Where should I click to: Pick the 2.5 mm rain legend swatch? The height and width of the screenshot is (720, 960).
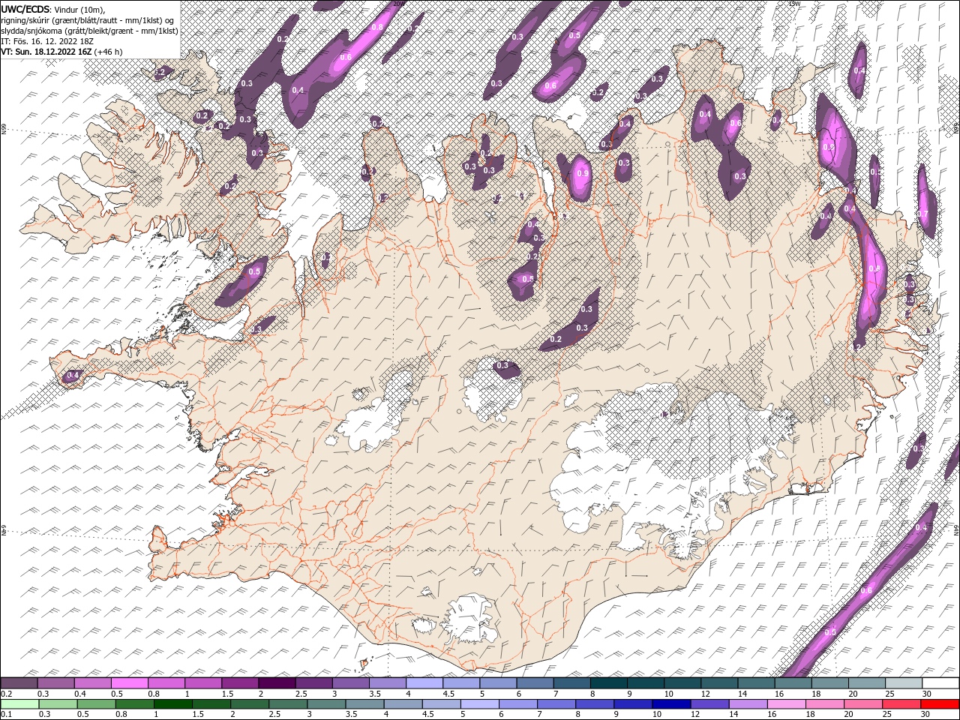coord(287,704)
